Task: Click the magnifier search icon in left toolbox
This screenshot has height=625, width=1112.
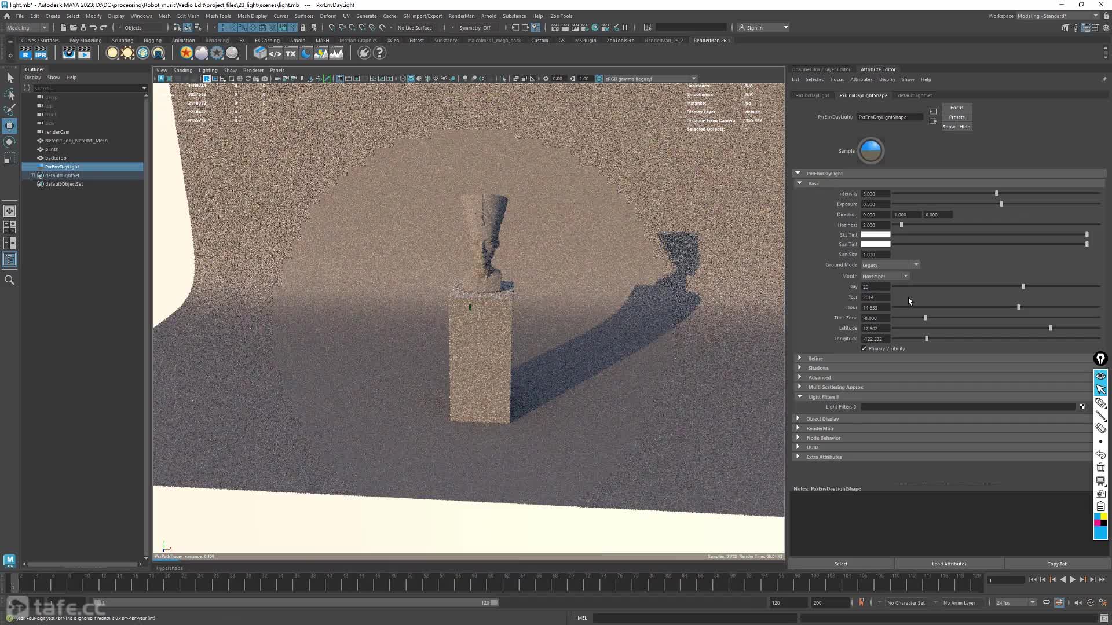Action: pyautogui.click(x=10, y=280)
